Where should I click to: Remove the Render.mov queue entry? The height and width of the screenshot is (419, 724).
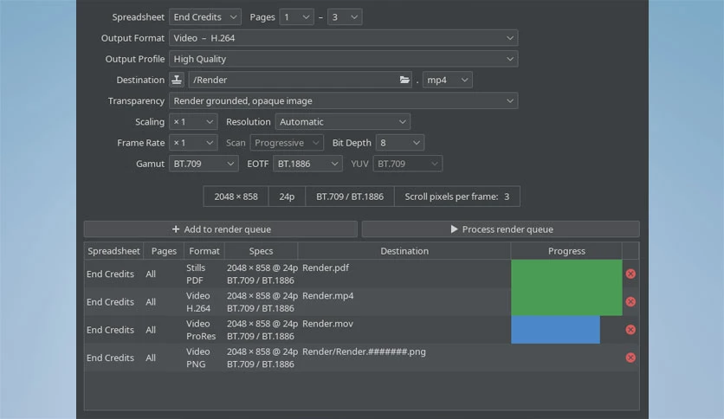[x=630, y=330]
